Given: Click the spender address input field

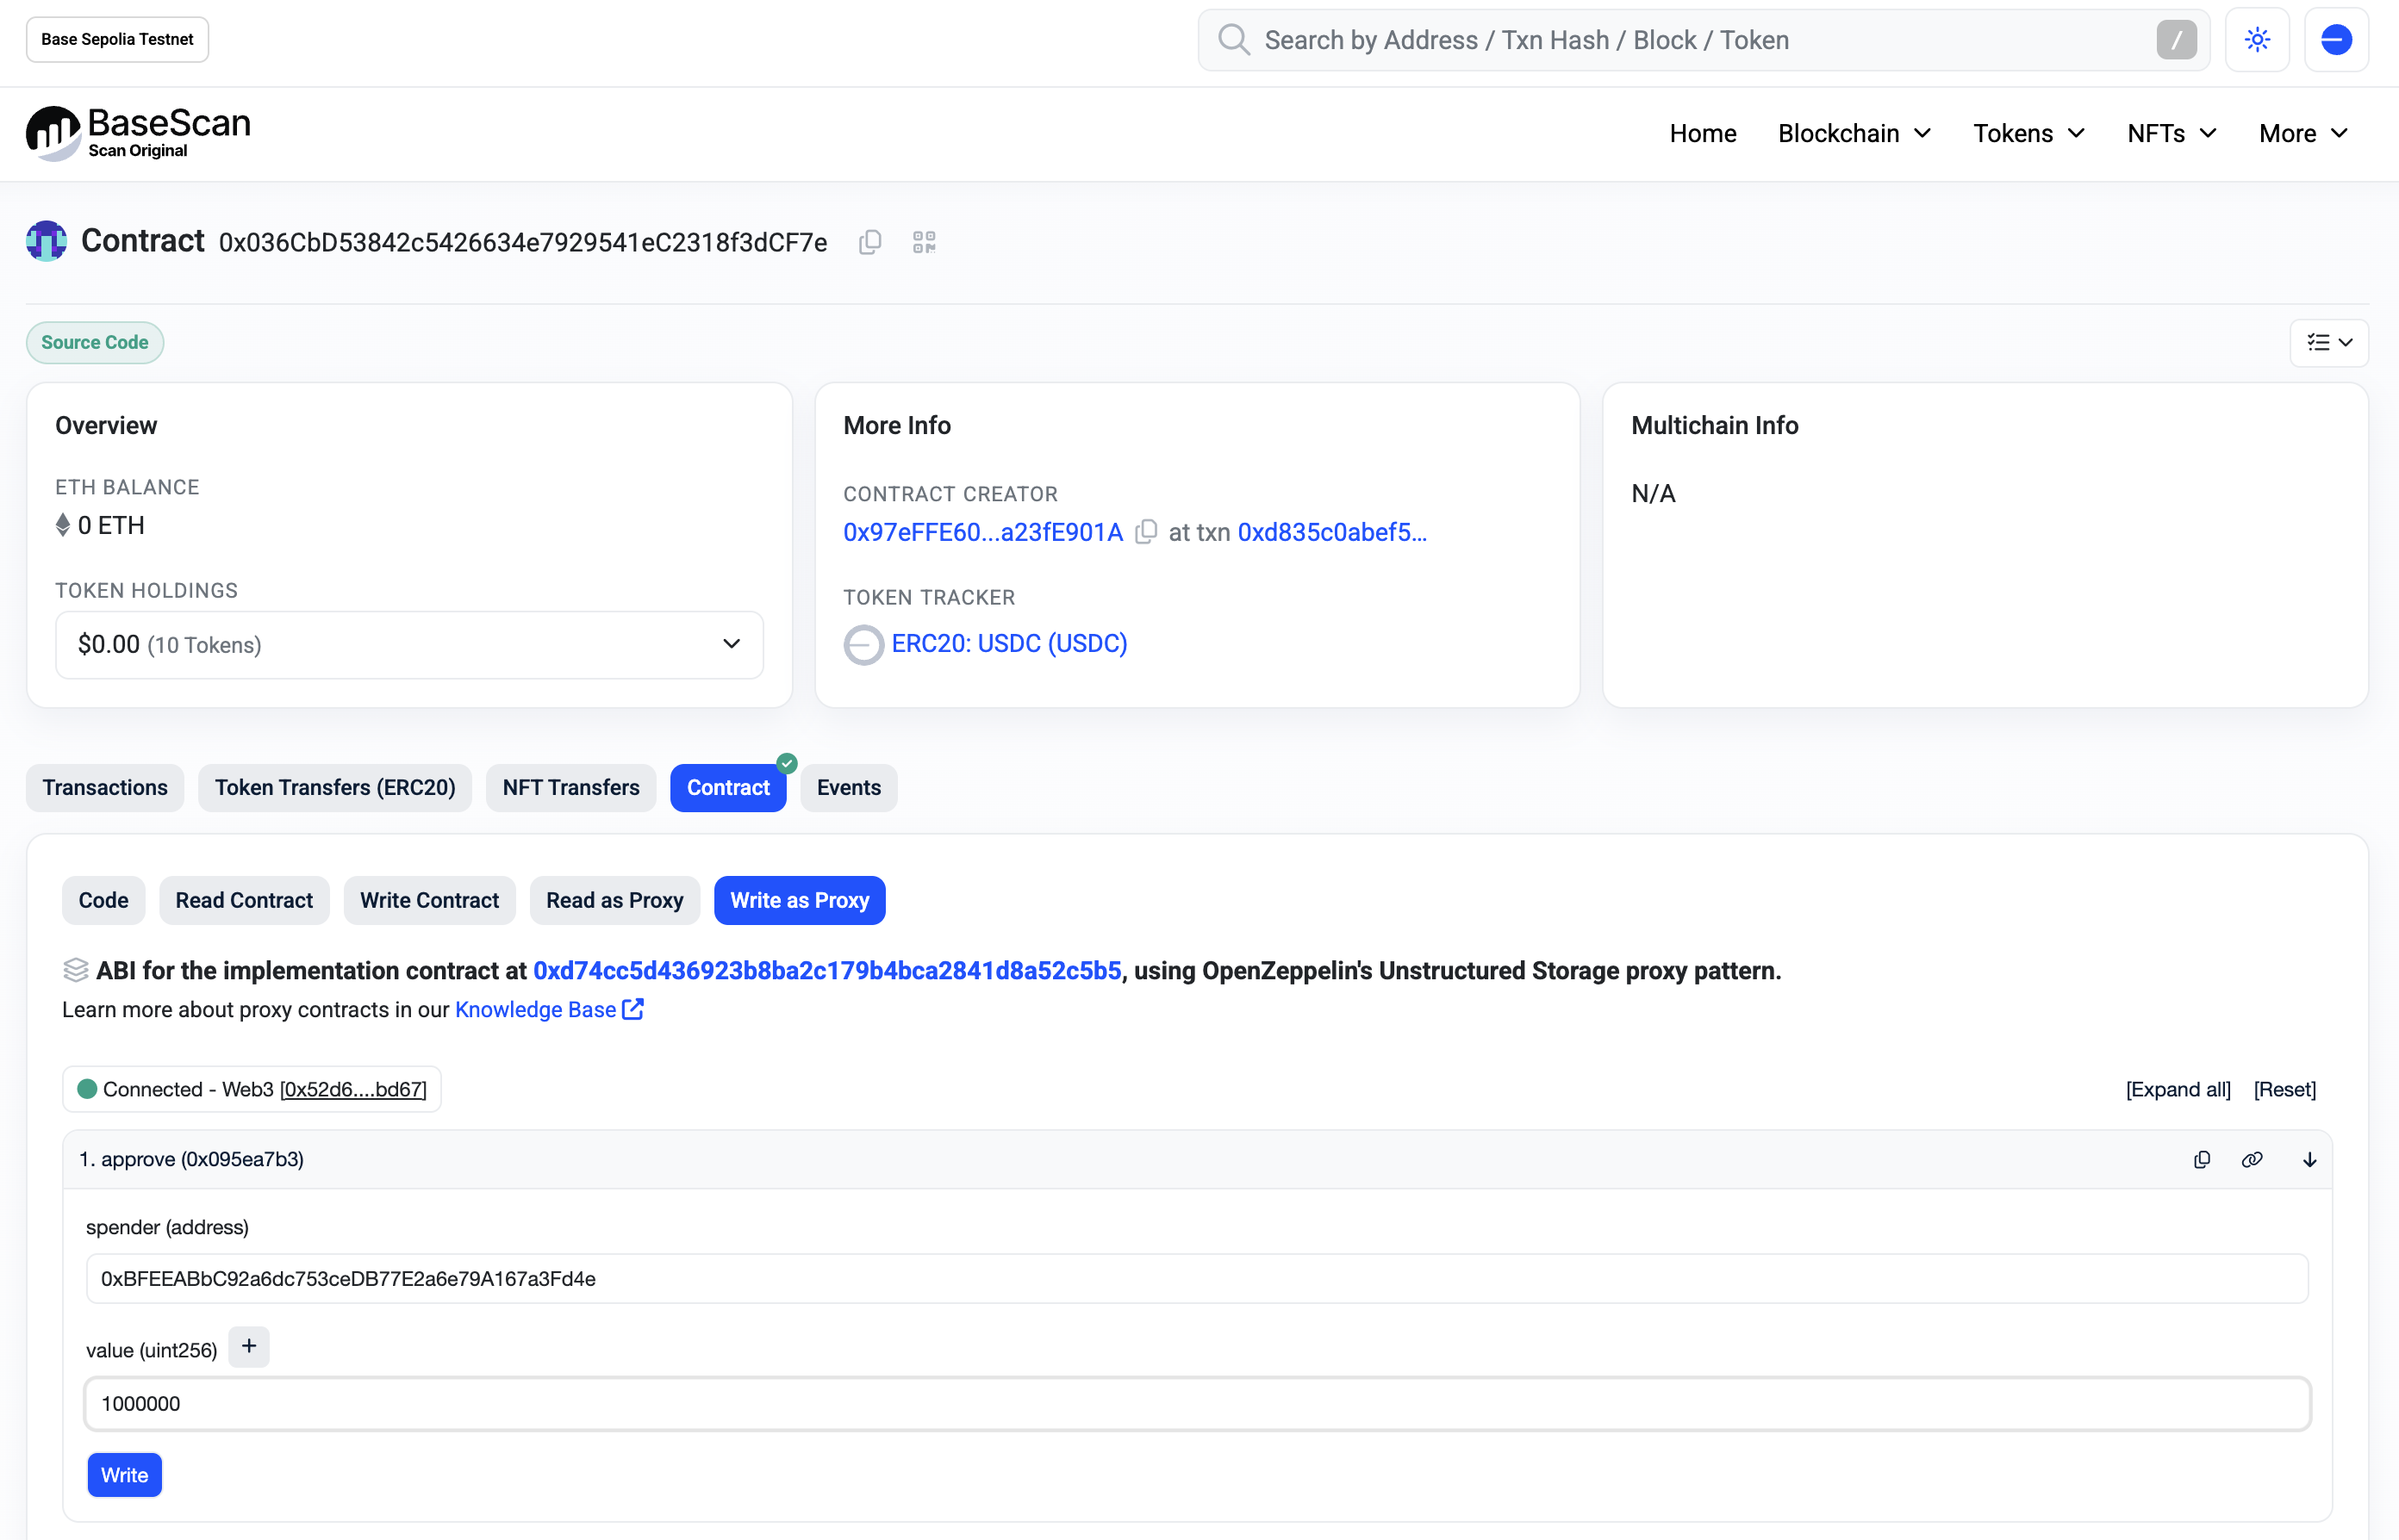Looking at the screenshot, I should [1197, 1279].
